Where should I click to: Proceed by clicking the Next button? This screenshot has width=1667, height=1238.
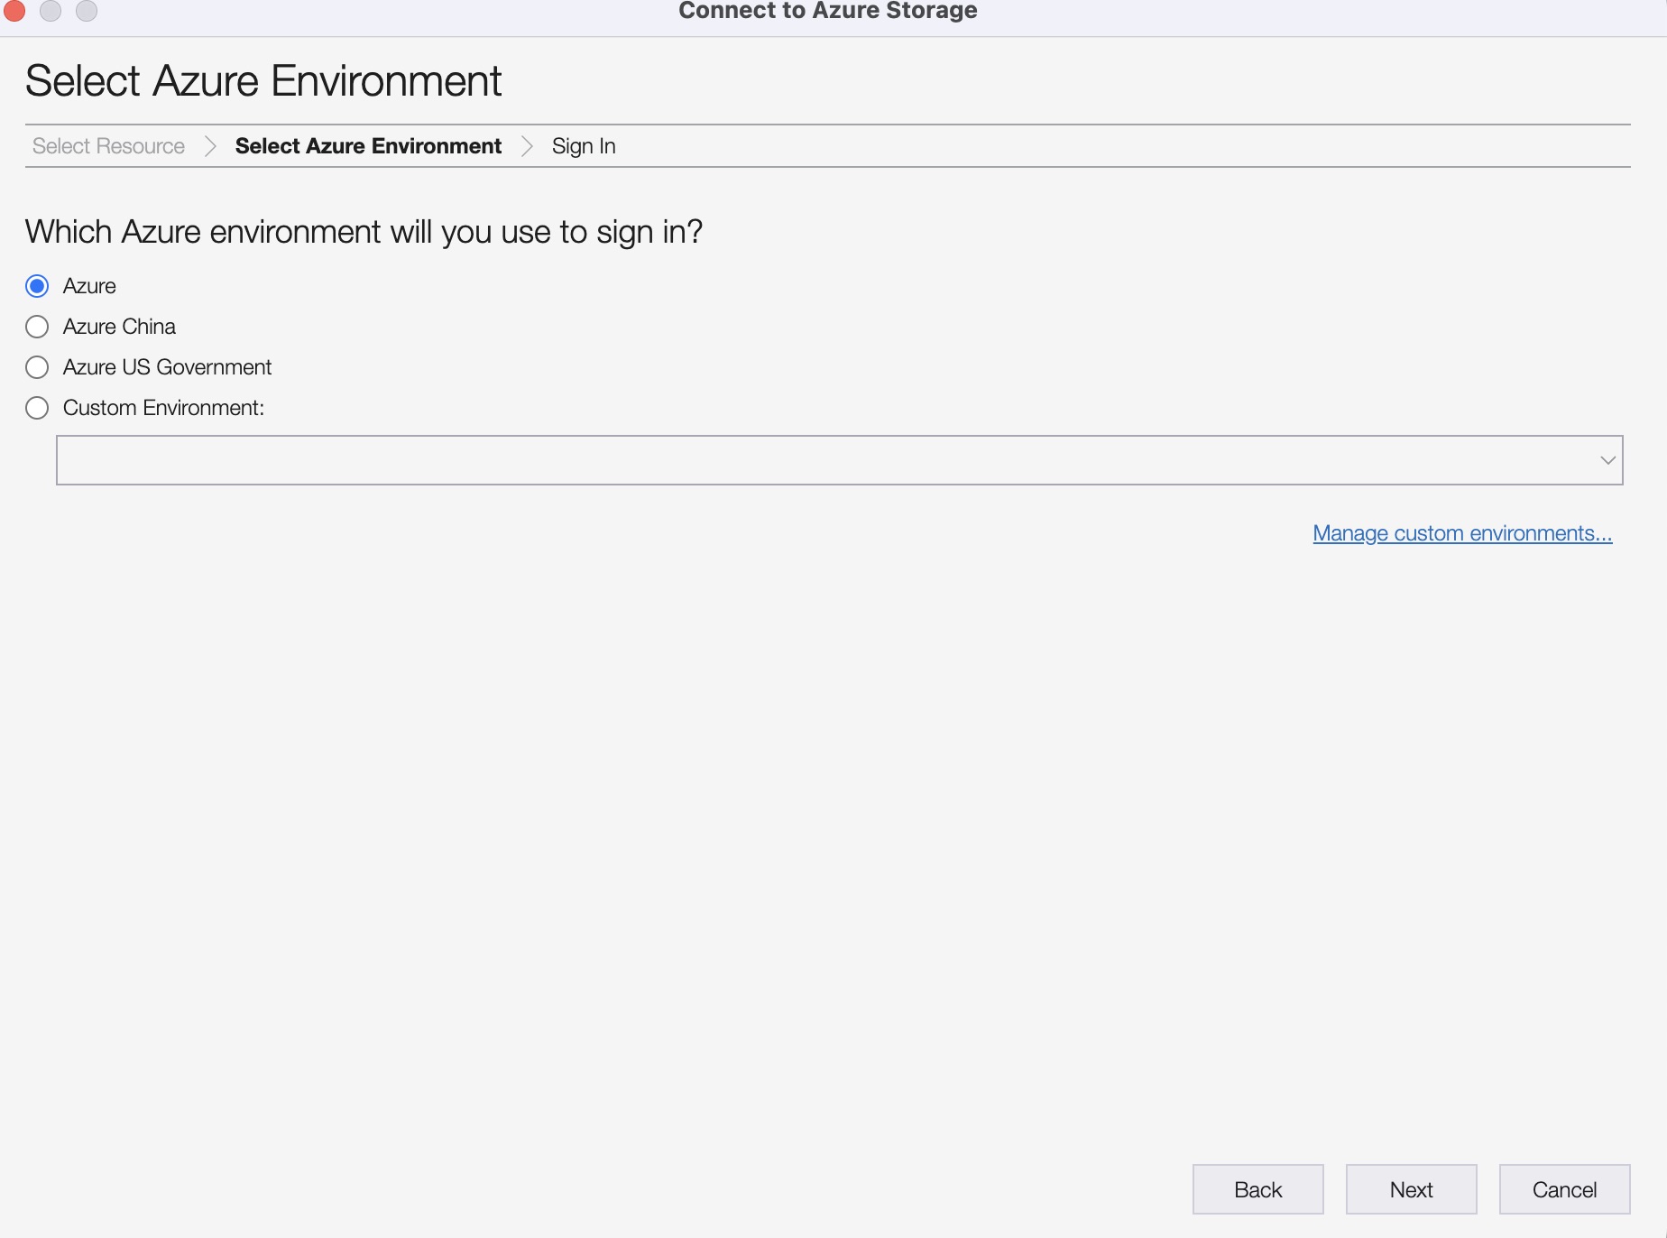[x=1411, y=1189]
